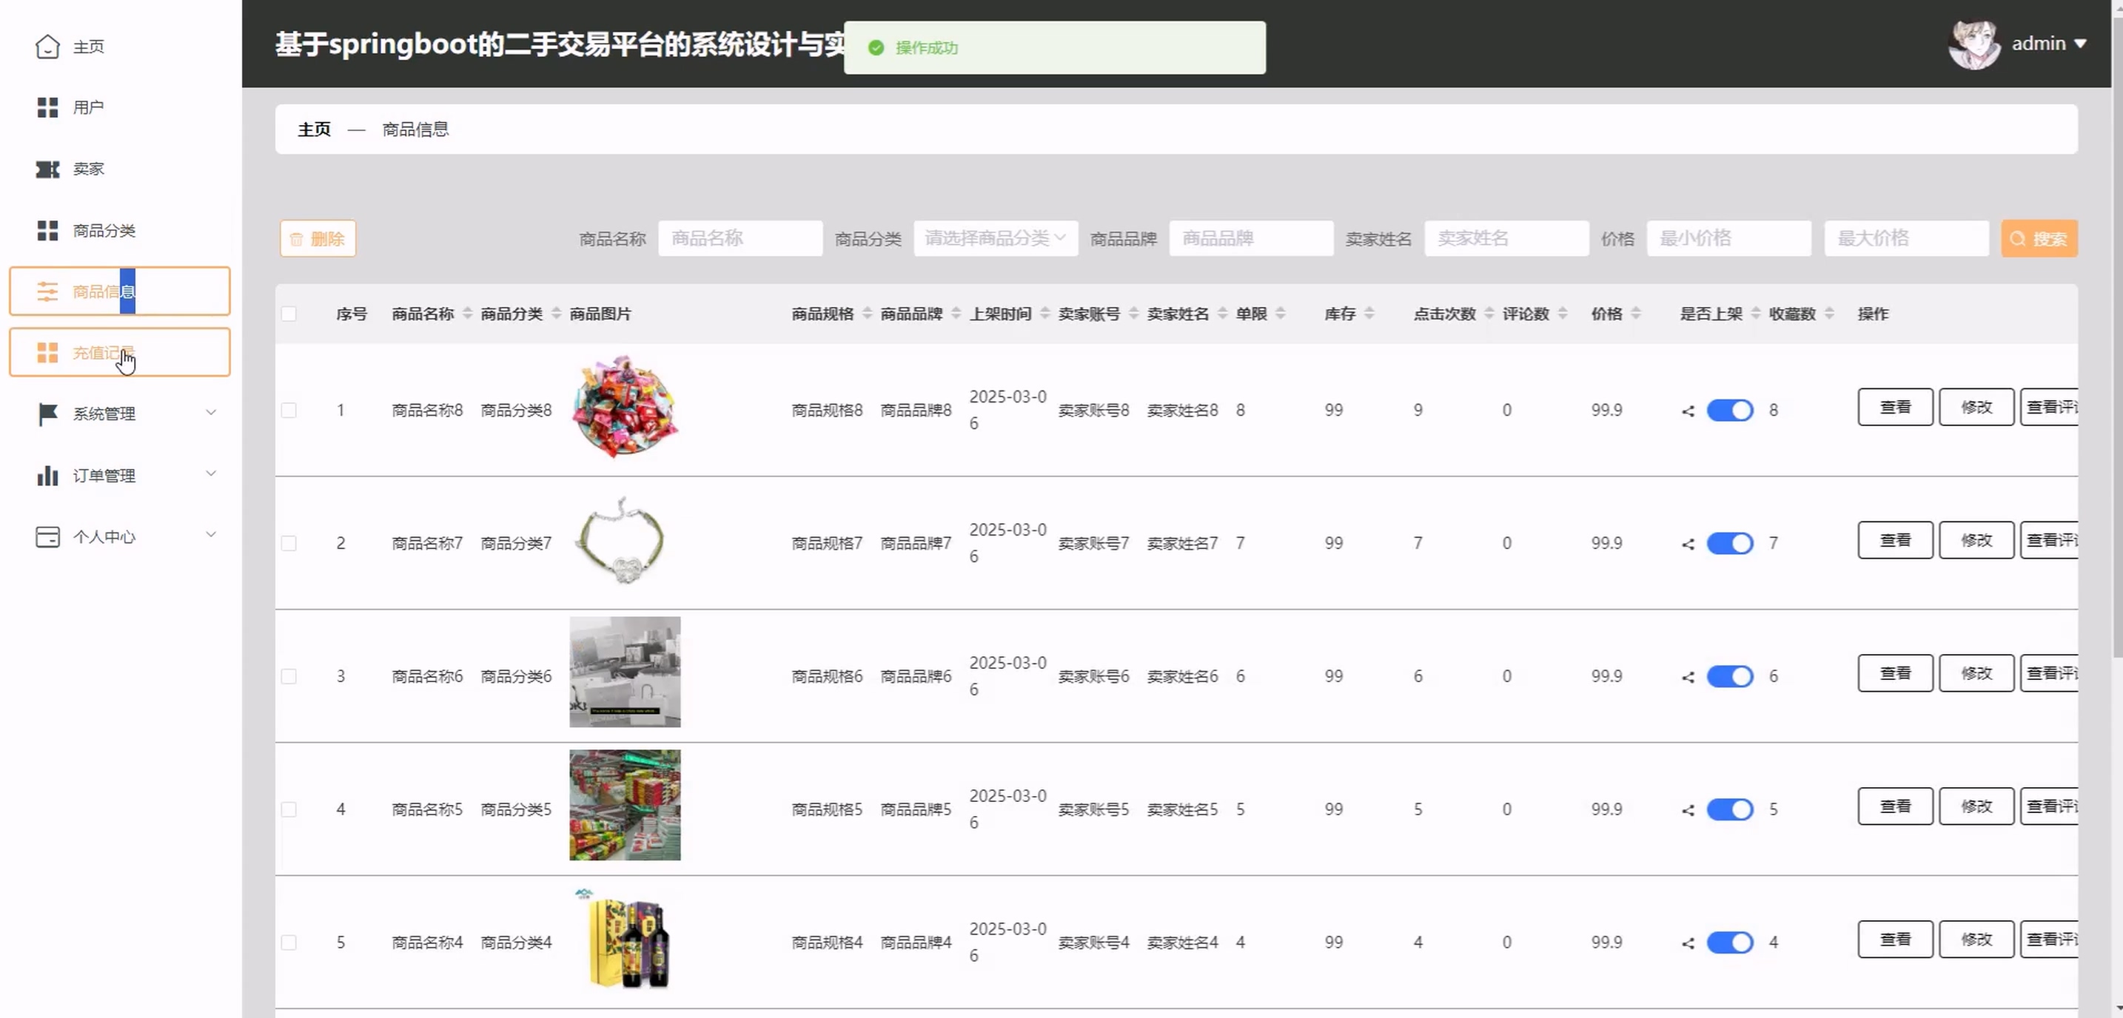
Task: Open the 请选择商品分类 dropdown
Action: (x=995, y=239)
